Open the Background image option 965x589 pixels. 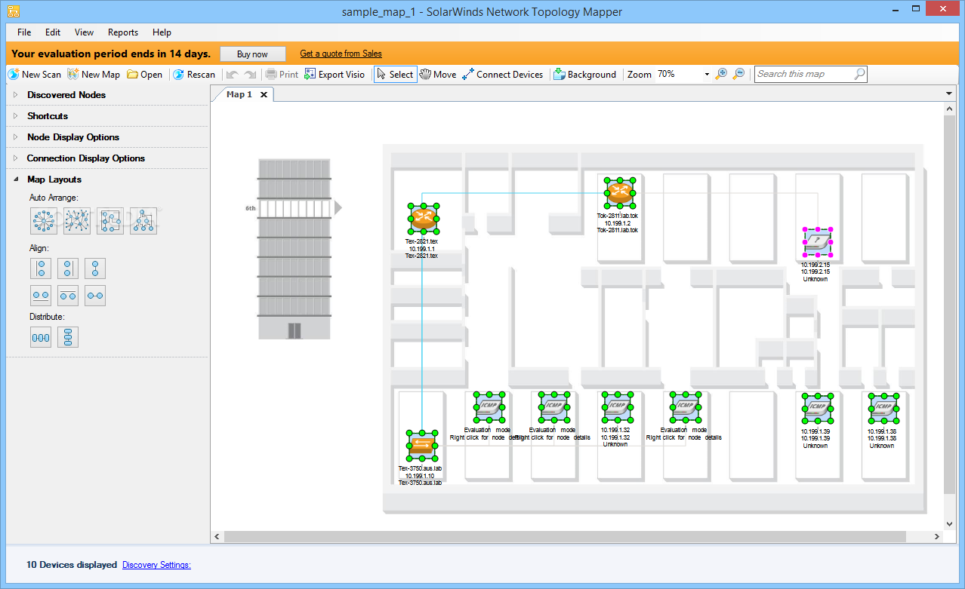[585, 75]
